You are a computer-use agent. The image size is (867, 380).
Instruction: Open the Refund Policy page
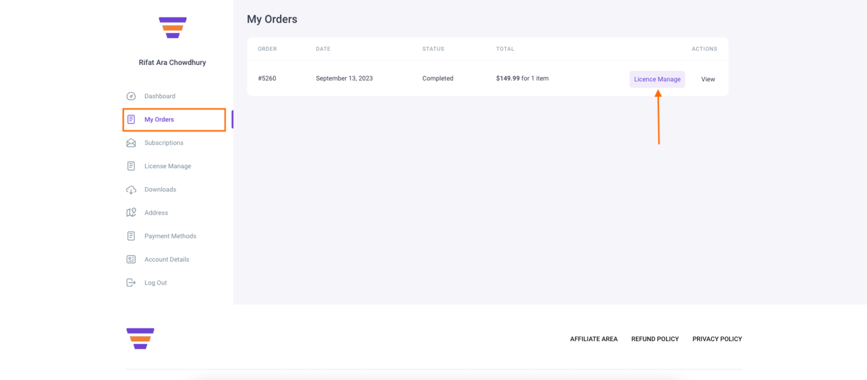tap(655, 339)
